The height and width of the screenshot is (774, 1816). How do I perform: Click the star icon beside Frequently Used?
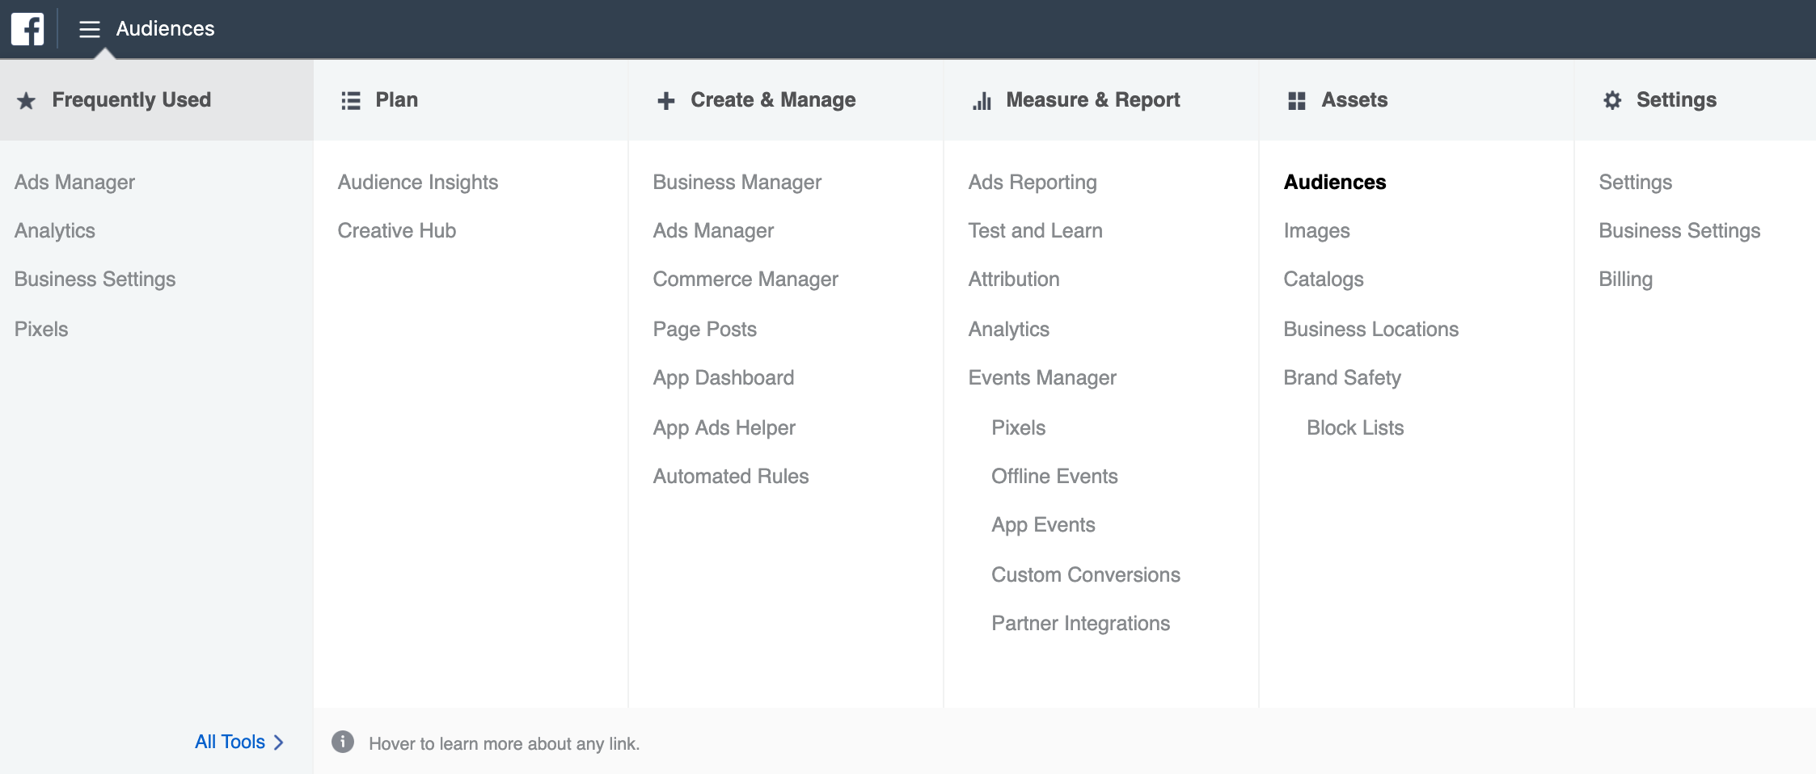point(27,101)
